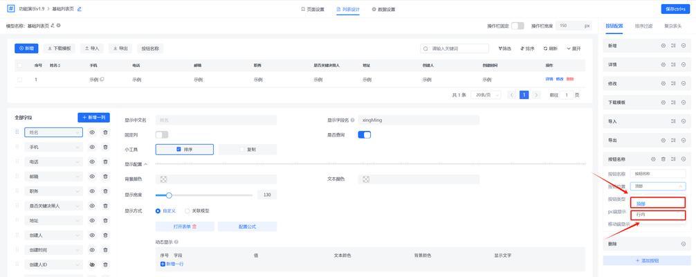The image size is (696, 277).
Task: Click the trash icon in 按钮名称 row
Action: pos(663,159)
